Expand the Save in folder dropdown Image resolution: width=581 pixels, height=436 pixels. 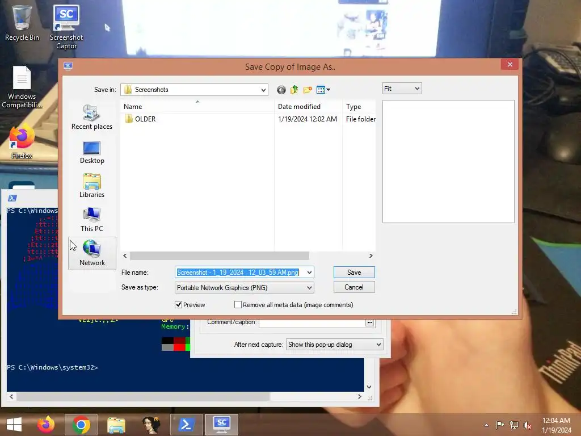263,90
